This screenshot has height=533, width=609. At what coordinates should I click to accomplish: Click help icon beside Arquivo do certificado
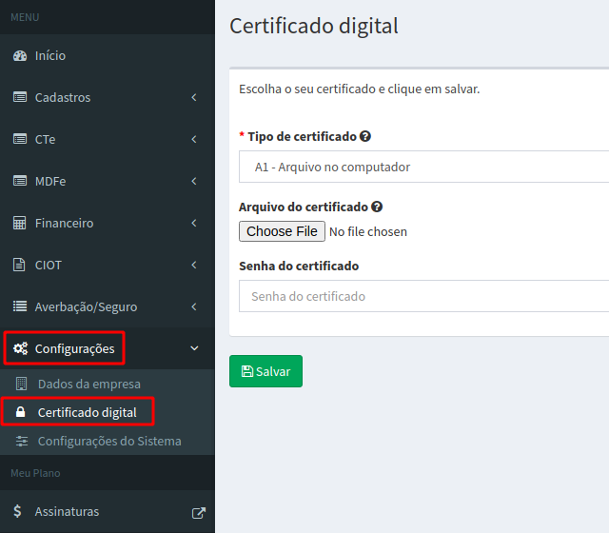(377, 207)
